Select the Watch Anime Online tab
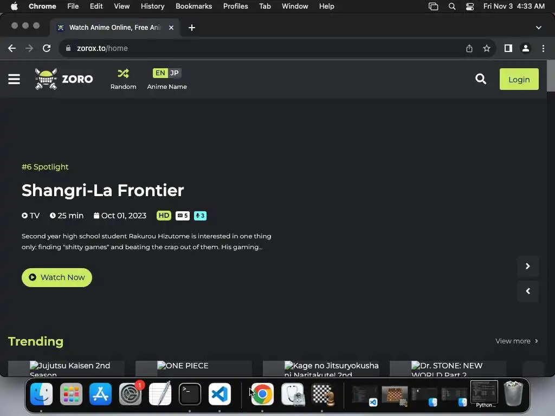Screen dimensions: 555x416 [115, 28]
